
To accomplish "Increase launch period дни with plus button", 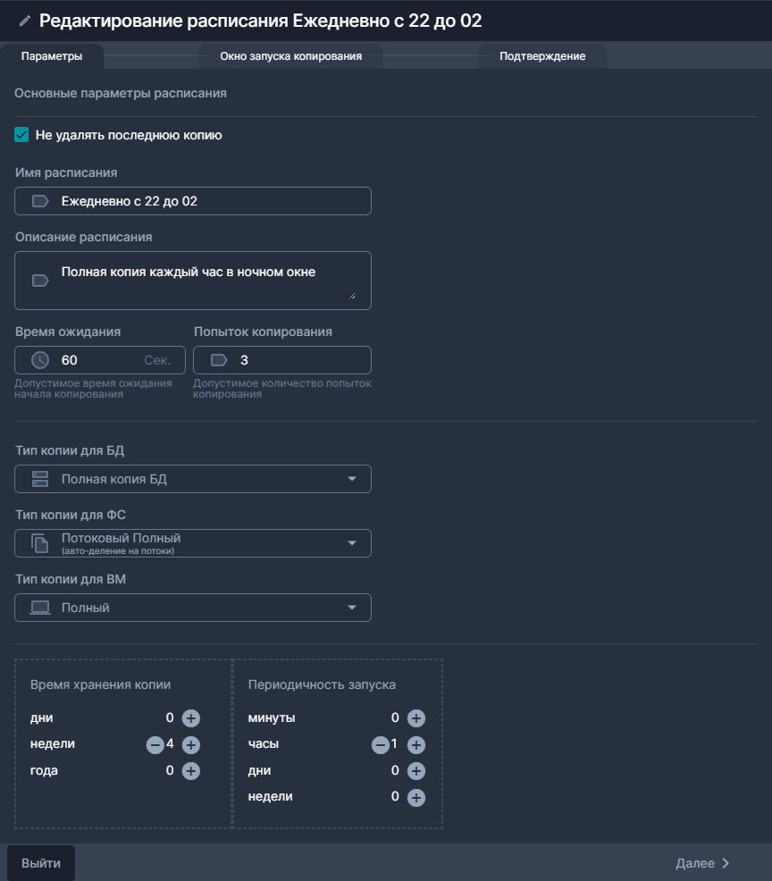I will [416, 771].
